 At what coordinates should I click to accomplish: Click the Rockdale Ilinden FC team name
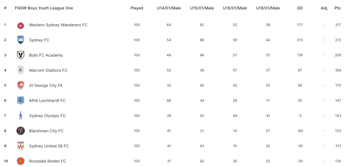pyautogui.click(x=47, y=161)
